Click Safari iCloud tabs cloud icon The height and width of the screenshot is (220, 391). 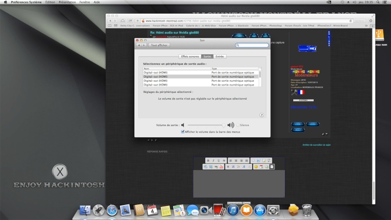[x=123, y=21]
